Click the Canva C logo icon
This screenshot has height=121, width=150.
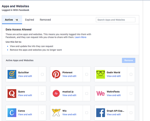coord(12,113)
